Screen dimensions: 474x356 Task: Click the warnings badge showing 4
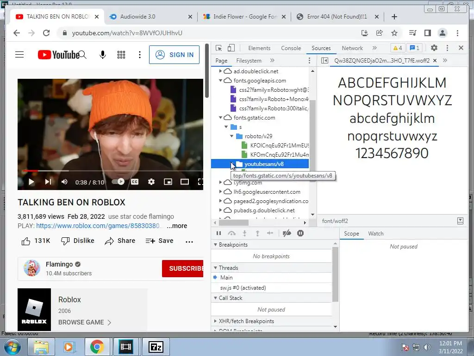pyautogui.click(x=398, y=48)
